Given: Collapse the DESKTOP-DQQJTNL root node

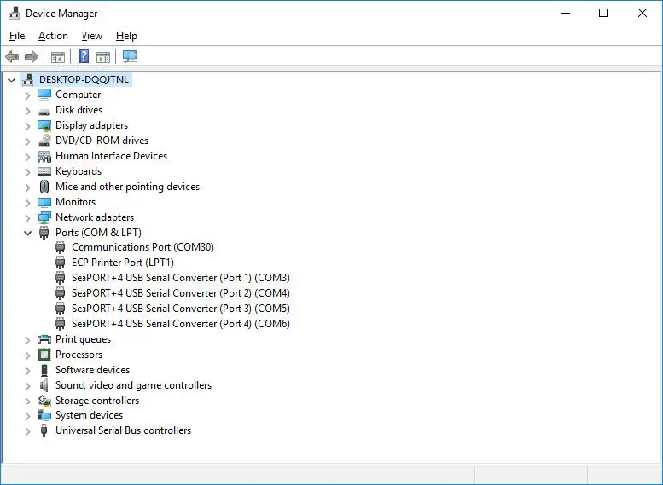Looking at the screenshot, I should [x=11, y=79].
